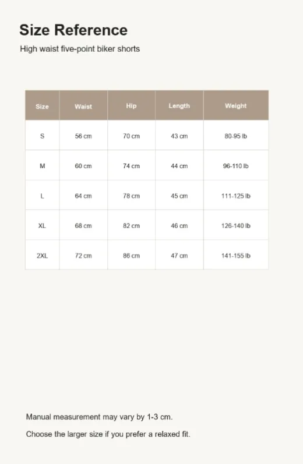Click the Length column header
The width and height of the screenshot is (303, 464).
click(x=179, y=106)
